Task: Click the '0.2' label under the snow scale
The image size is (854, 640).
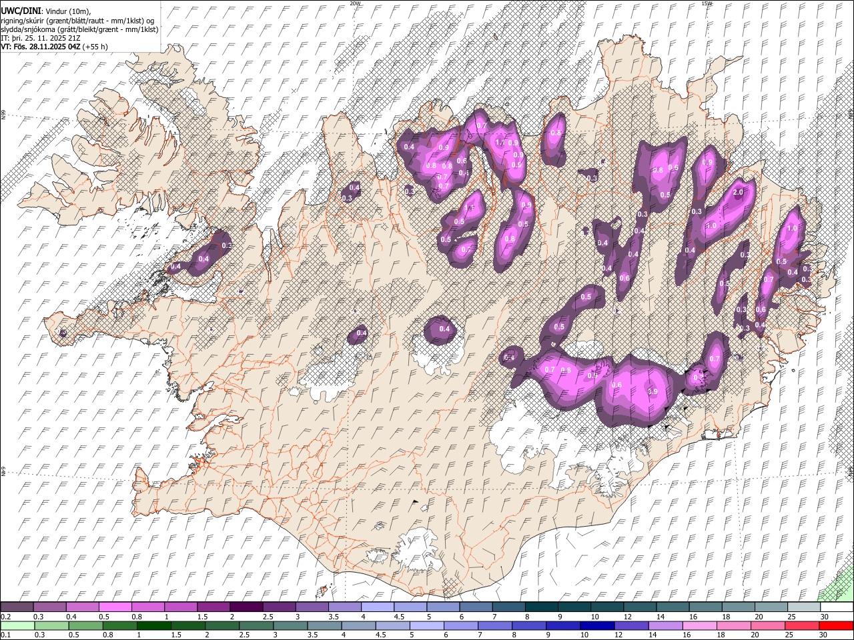Action: (x=5, y=617)
